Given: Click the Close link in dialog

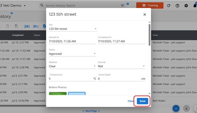Looking at the screenshot, I should tap(131, 101).
